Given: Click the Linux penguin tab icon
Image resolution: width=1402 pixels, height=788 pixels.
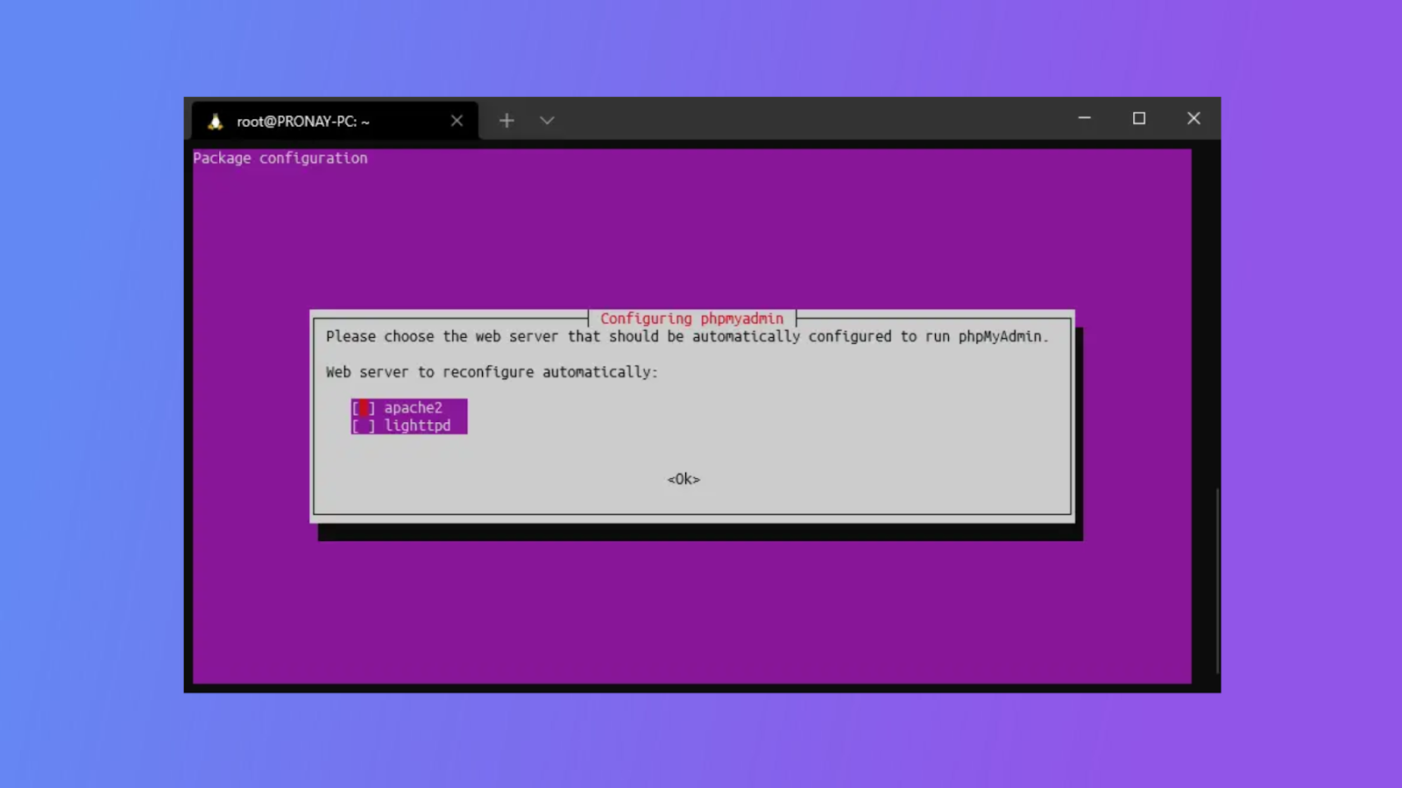Looking at the screenshot, I should click(x=216, y=122).
